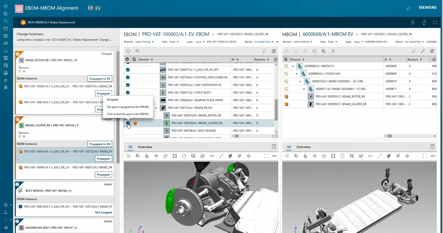443x233 pixels.
Task: Open the Inbox mail icon in the left sidebar
Action: [6, 43]
